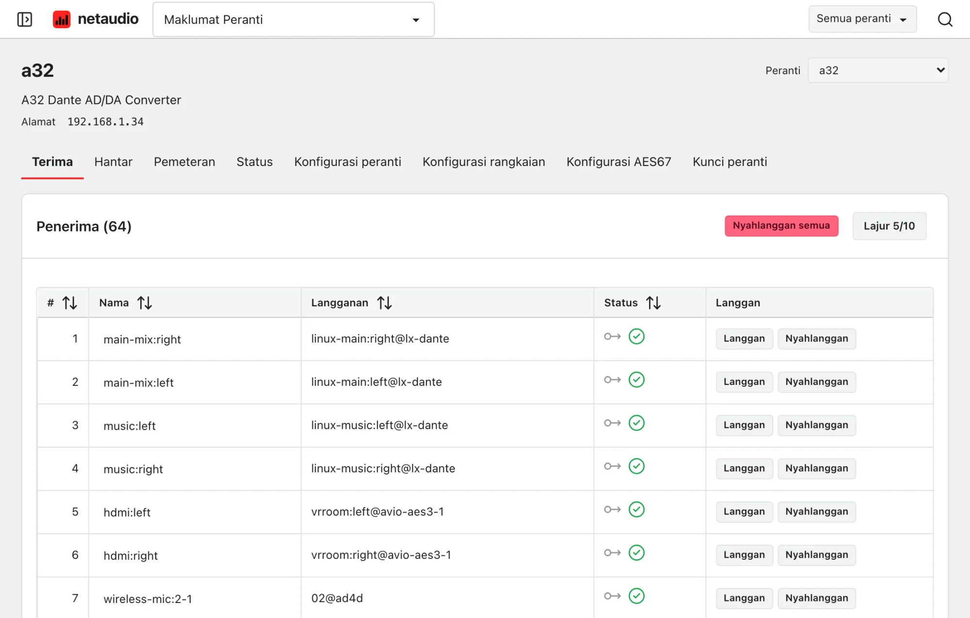Click Langgan for hdmi:left row
Screen dimensions: 970x618
click(744, 511)
